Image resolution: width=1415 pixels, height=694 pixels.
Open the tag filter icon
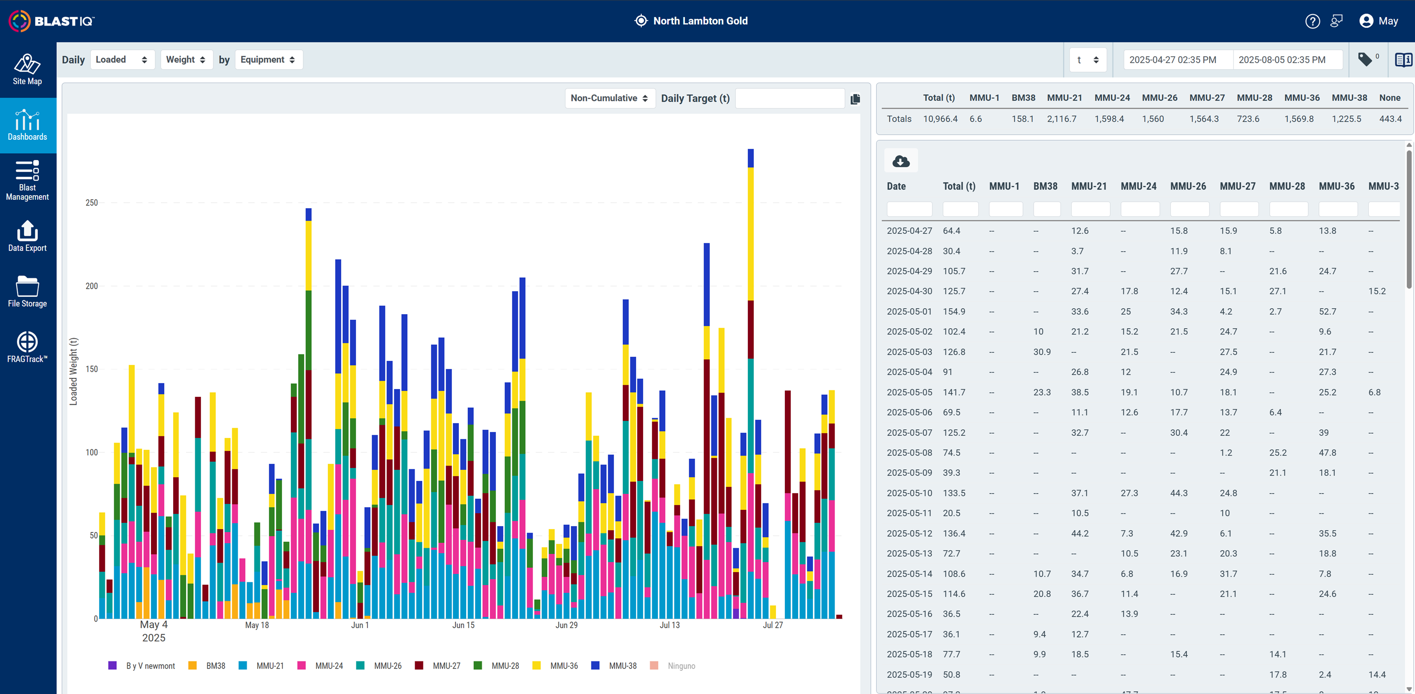[1365, 60]
